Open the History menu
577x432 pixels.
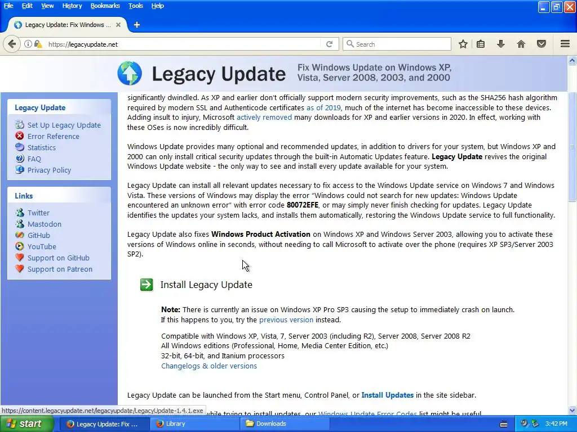[x=72, y=6]
